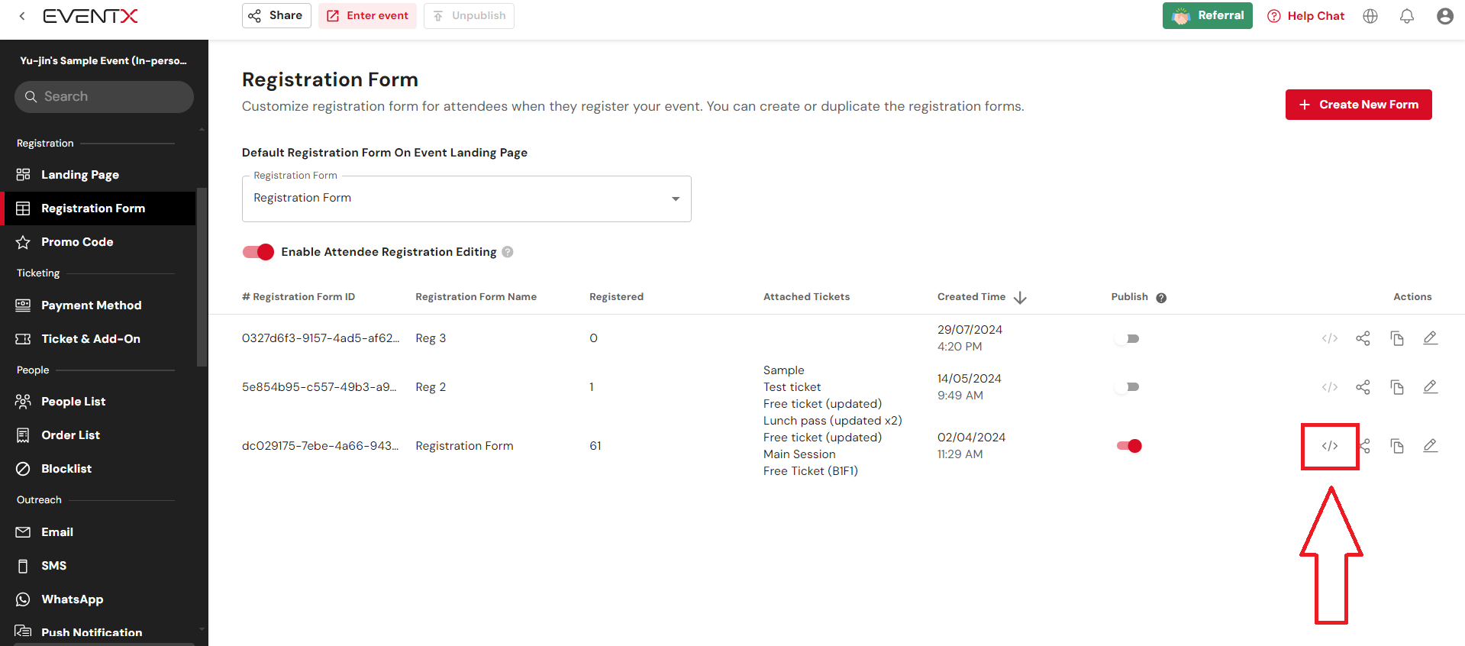Screen dimensions: 1465x646
Task: Edit the Registration Form row
Action: click(1431, 446)
